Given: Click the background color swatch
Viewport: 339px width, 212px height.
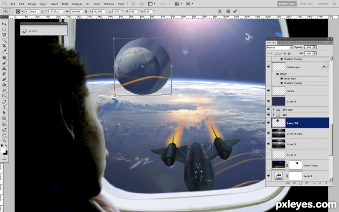Looking at the screenshot, I should pyautogui.click(x=6, y=153).
